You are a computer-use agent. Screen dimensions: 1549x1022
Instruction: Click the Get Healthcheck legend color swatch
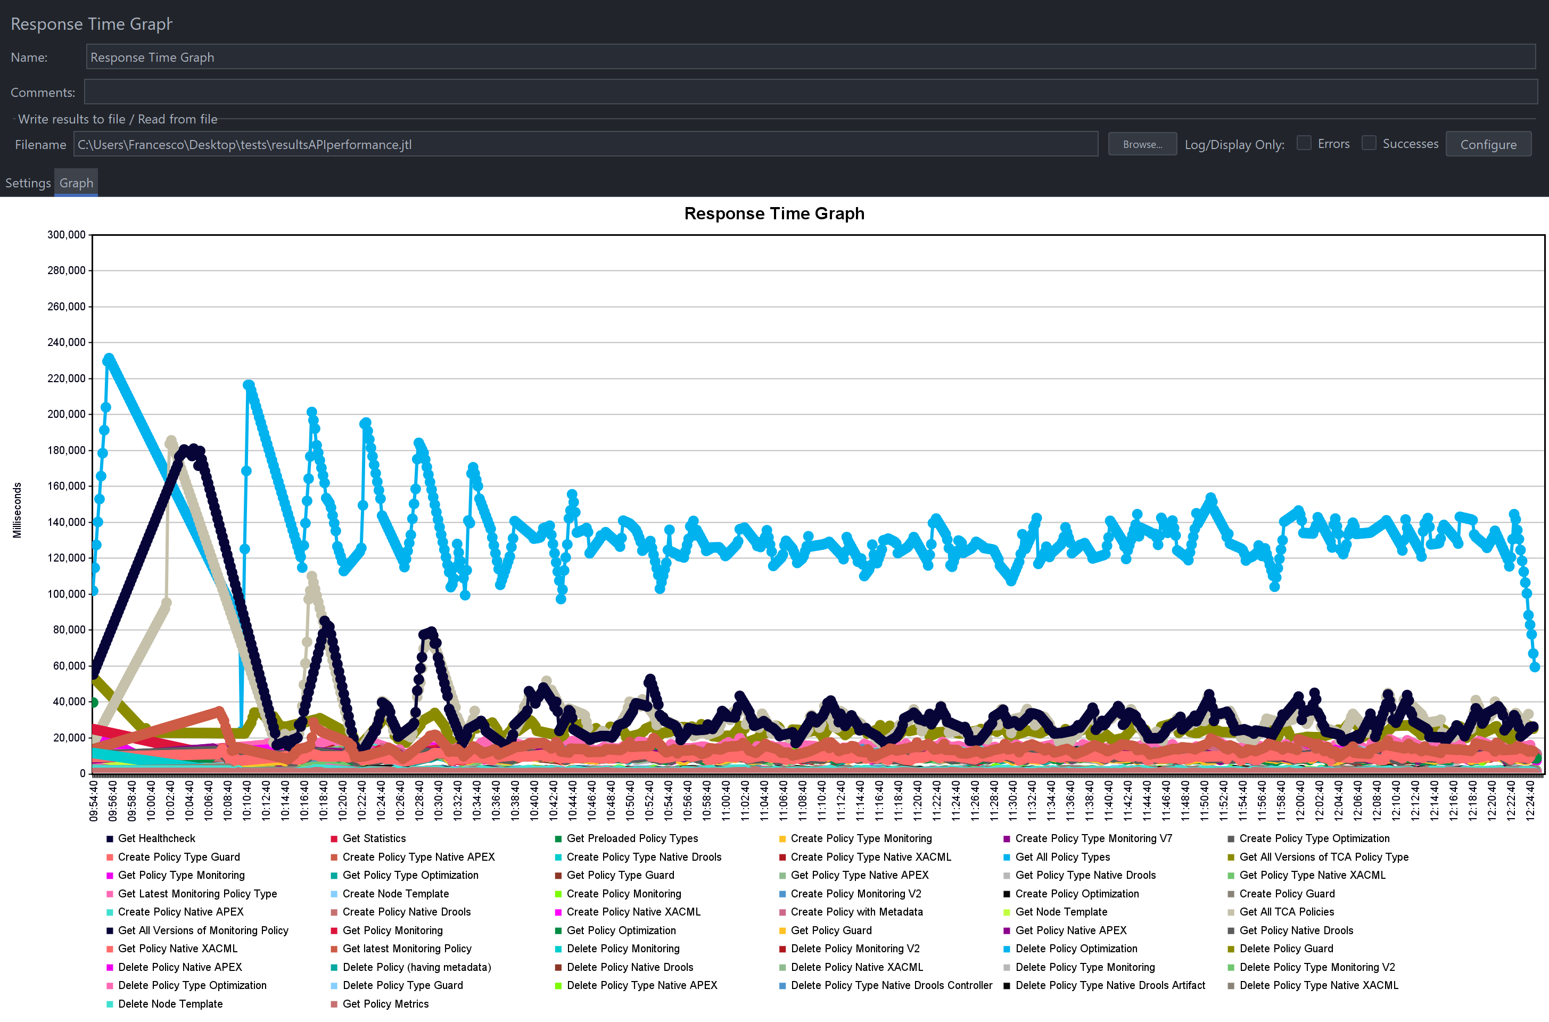point(110,839)
